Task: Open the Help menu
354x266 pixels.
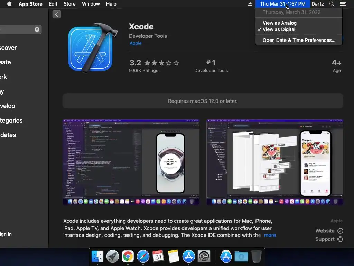Action: pyautogui.click(x=111, y=4)
